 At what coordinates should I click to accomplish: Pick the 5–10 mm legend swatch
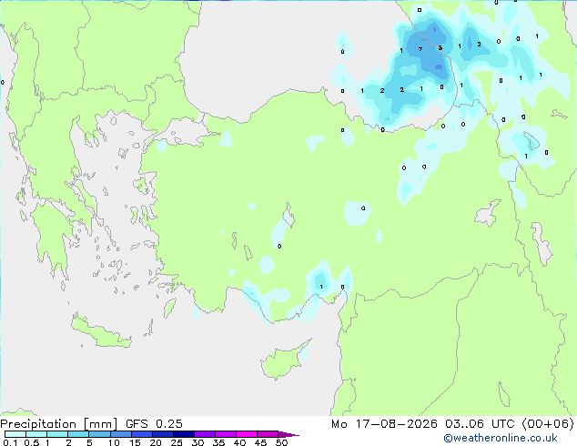point(99,434)
